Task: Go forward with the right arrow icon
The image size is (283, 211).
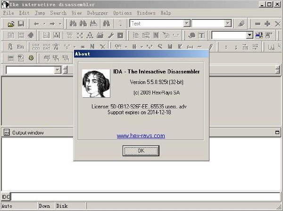Action: [52, 24]
